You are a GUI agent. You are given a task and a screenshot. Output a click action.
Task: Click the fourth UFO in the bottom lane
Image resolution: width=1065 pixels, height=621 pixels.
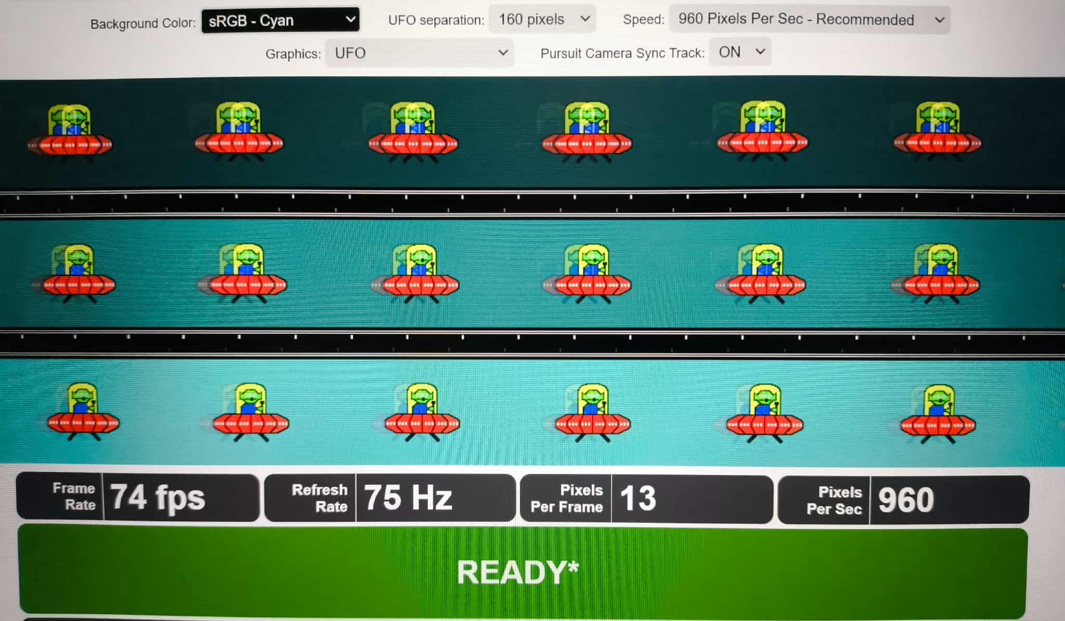click(x=592, y=413)
